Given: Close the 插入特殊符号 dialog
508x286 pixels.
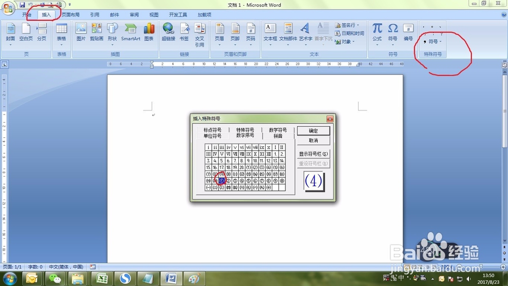Looking at the screenshot, I should click(x=330, y=119).
